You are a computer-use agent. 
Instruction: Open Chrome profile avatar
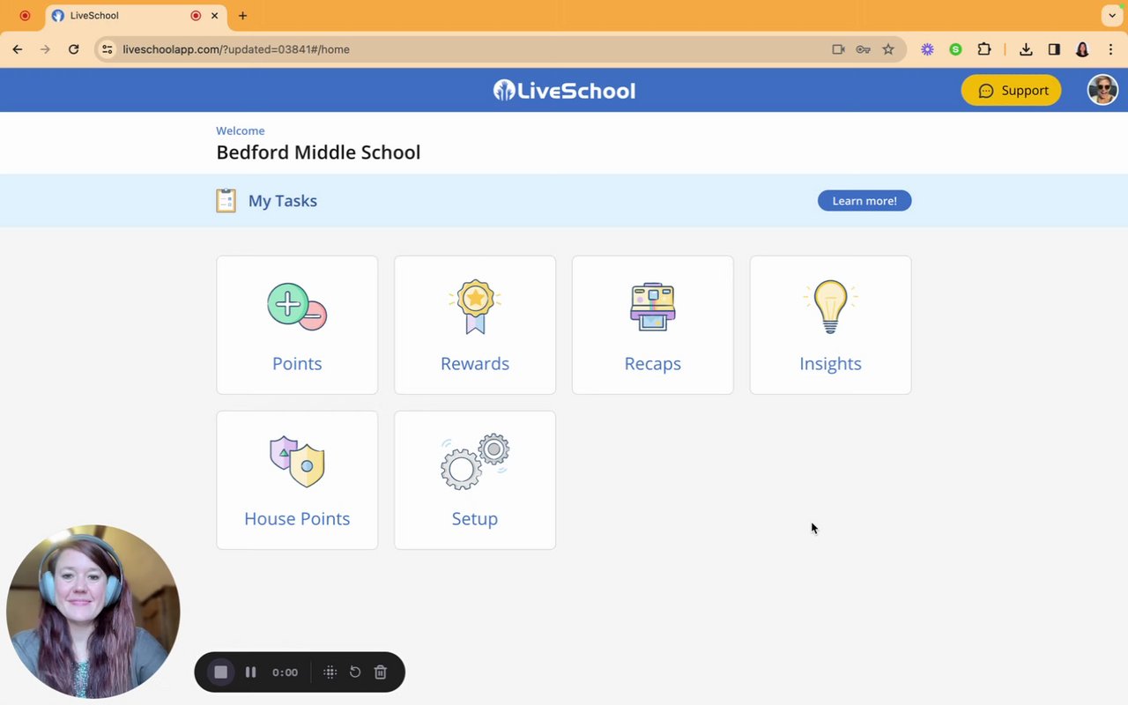pos(1082,49)
